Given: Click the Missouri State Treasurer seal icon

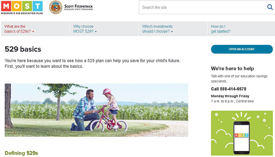Looking at the screenshot, I should tap(56, 7).
